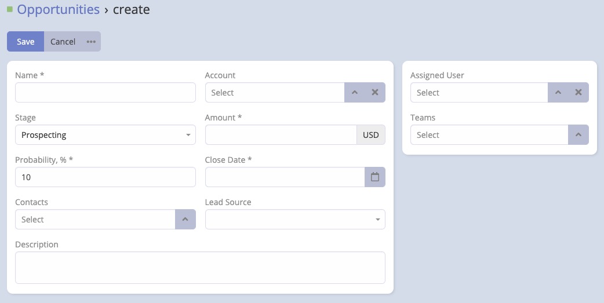Open the Contacts selection arrow
Image resolution: width=604 pixels, height=303 pixels.
[185, 220]
